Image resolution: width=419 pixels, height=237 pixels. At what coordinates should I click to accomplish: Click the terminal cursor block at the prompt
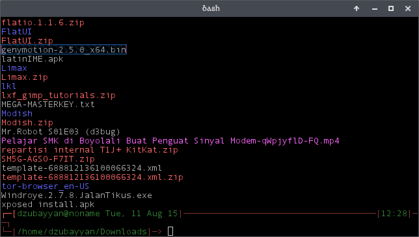[170, 231]
